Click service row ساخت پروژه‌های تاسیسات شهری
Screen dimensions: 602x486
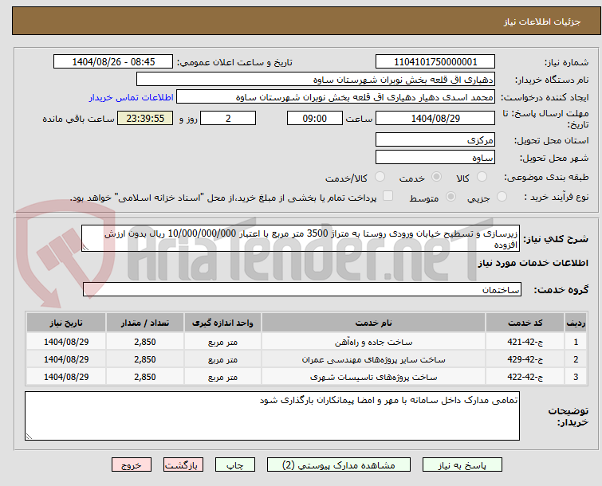pyautogui.click(x=307, y=377)
